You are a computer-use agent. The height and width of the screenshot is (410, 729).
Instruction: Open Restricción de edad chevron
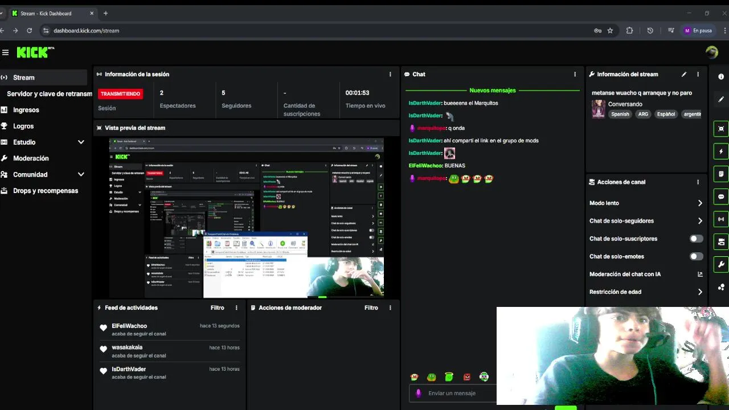coord(700,292)
